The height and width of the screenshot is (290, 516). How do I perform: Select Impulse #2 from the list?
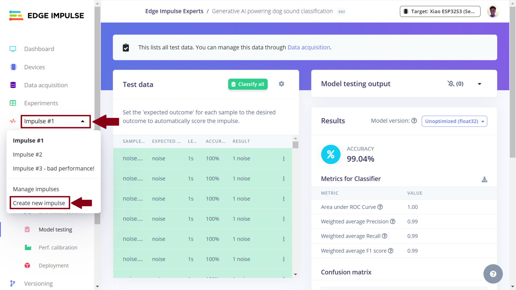27,155
